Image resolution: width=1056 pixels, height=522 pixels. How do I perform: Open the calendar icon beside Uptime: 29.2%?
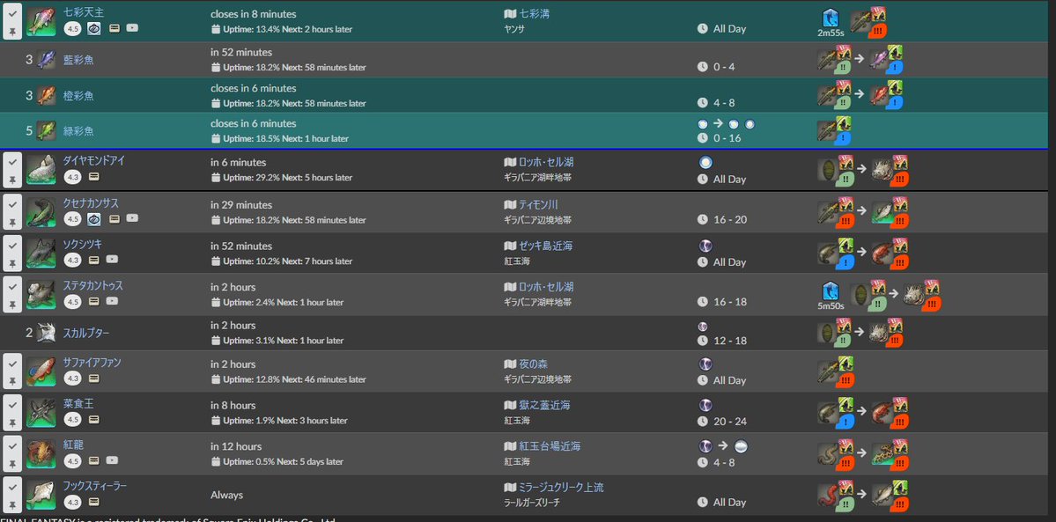click(216, 178)
